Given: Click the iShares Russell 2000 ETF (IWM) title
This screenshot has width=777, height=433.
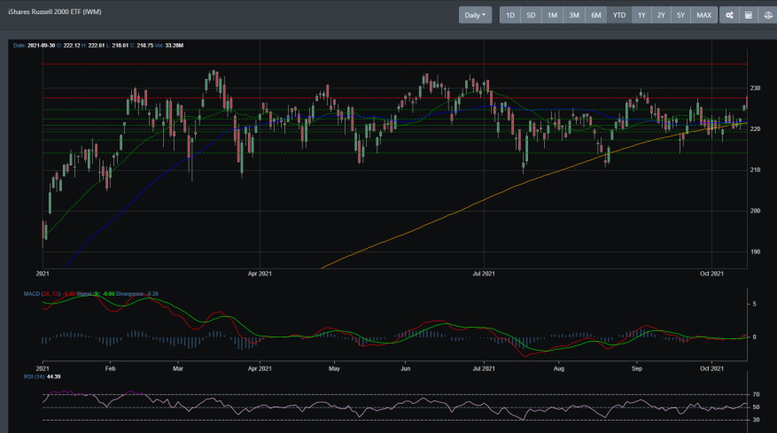Looking at the screenshot, I should [x=55, y=12].
